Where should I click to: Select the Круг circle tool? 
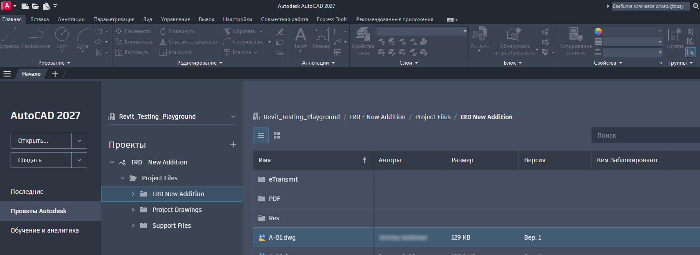pyautogui.click(x=62, y=38)
